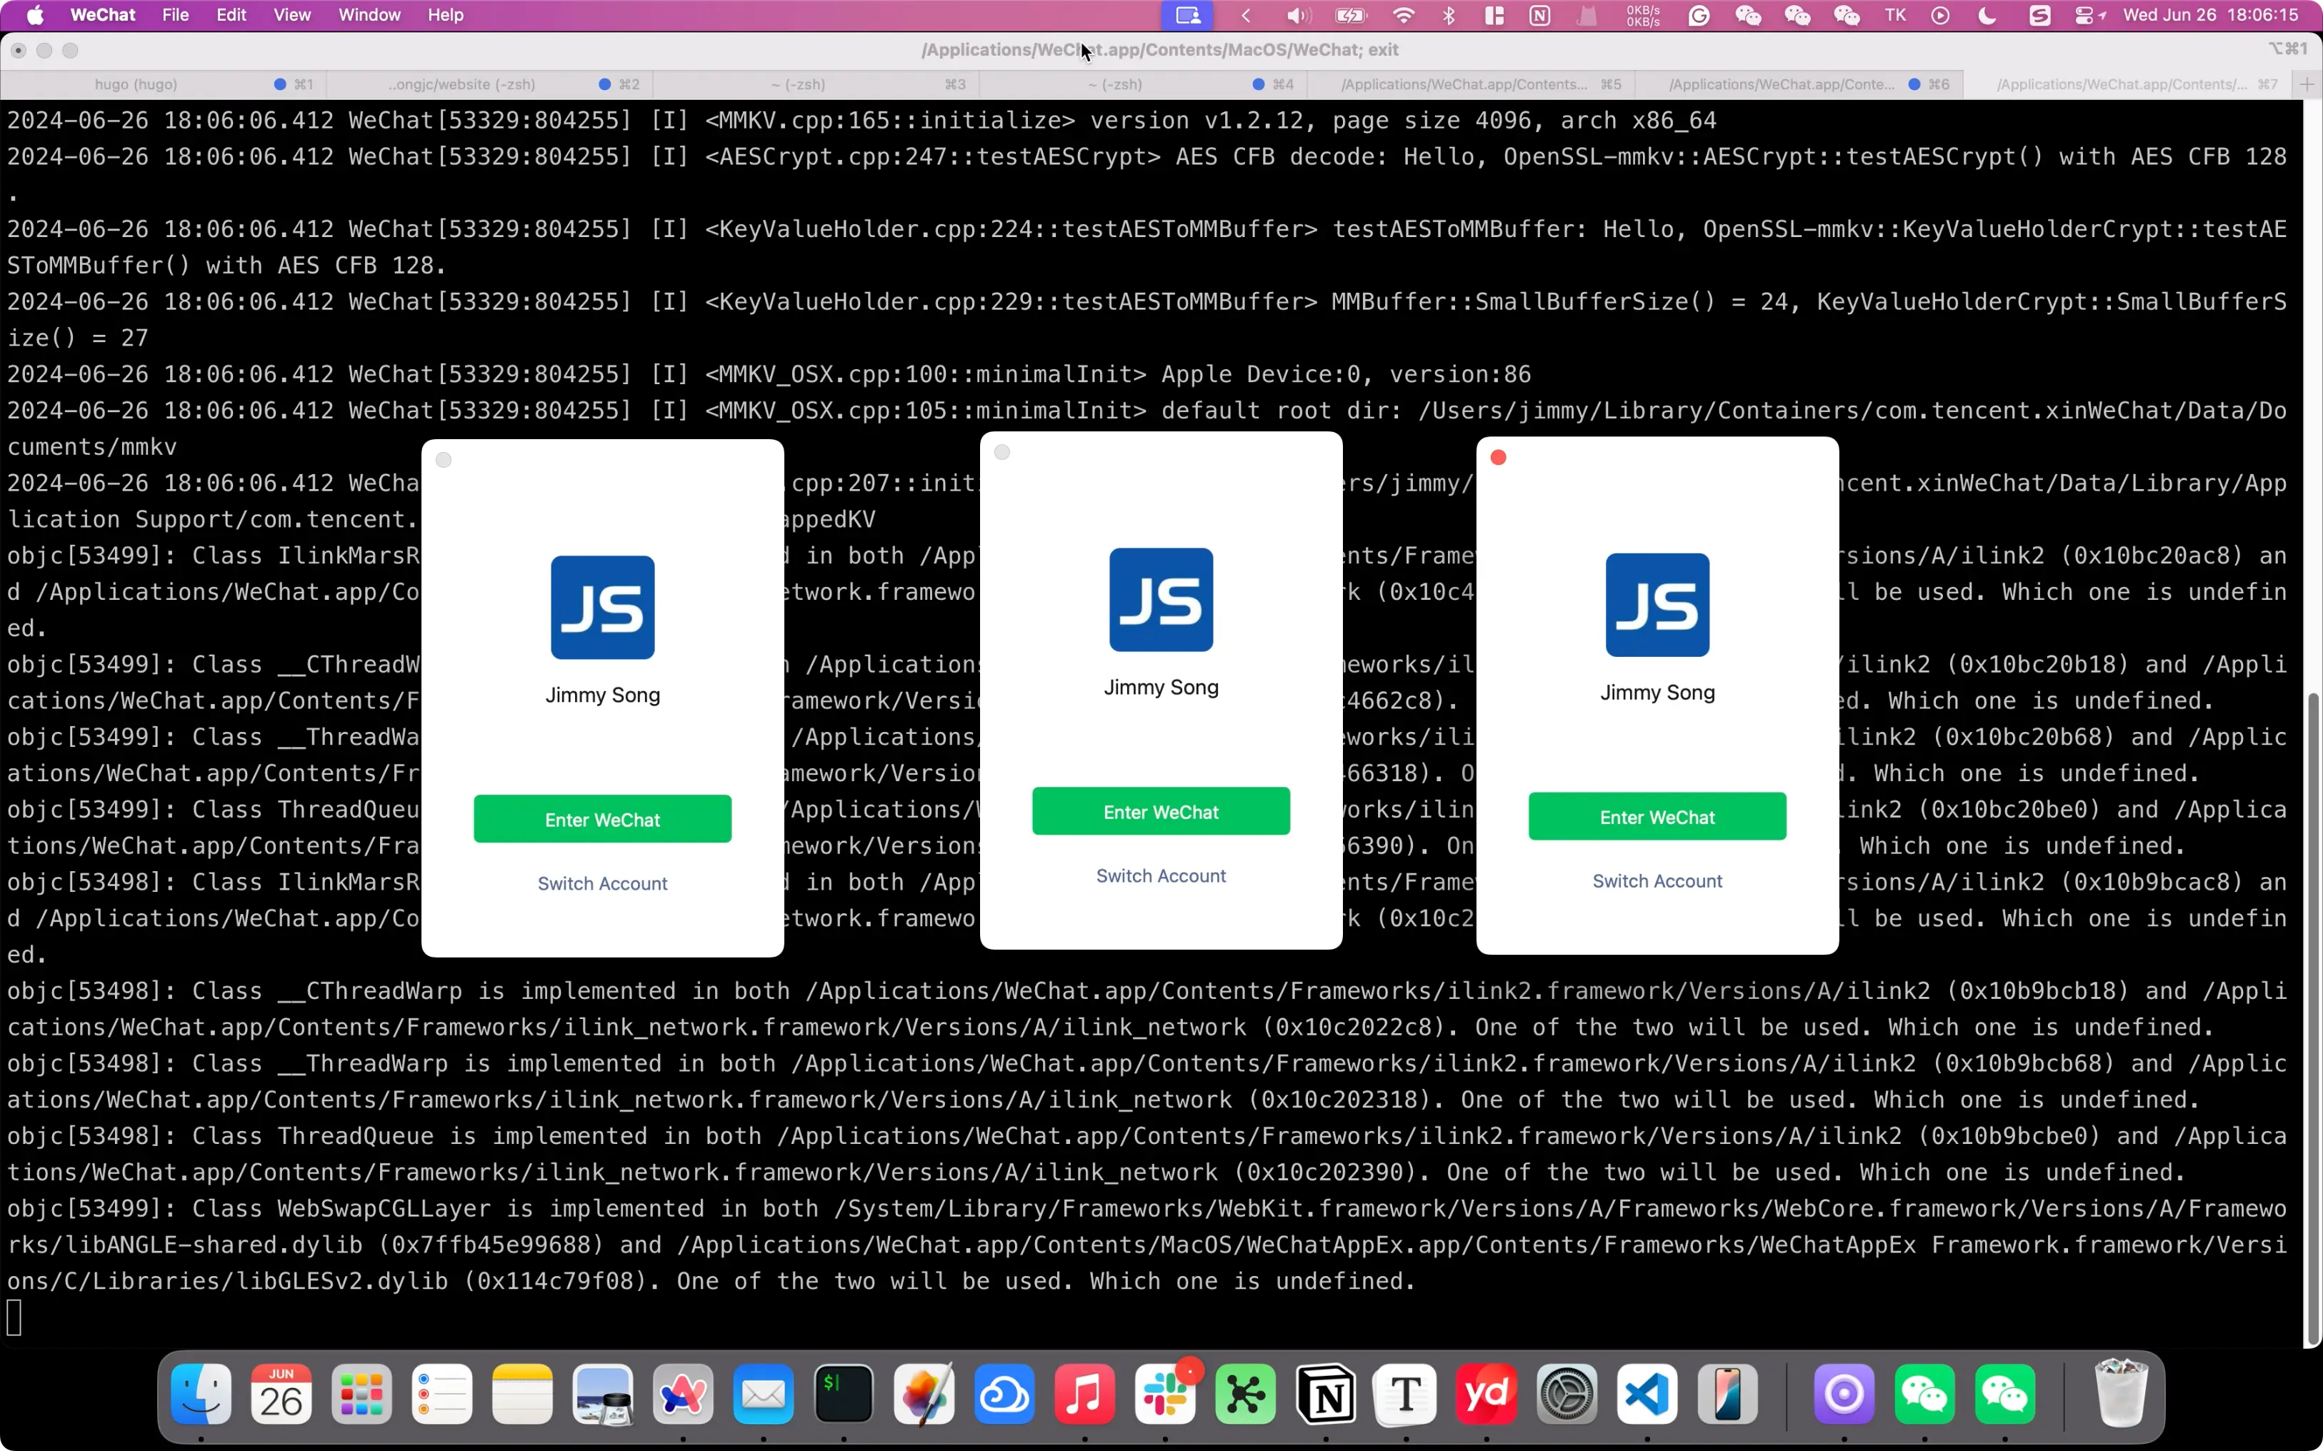Image resolution: width=2323 pixels, height=1451 pixels.
Task: Open Preview from the Dock
Action: (603, 1395)
